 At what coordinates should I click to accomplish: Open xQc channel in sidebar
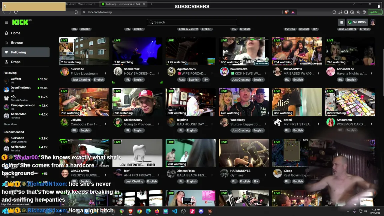pyautogui.click(x=25, y=98)
